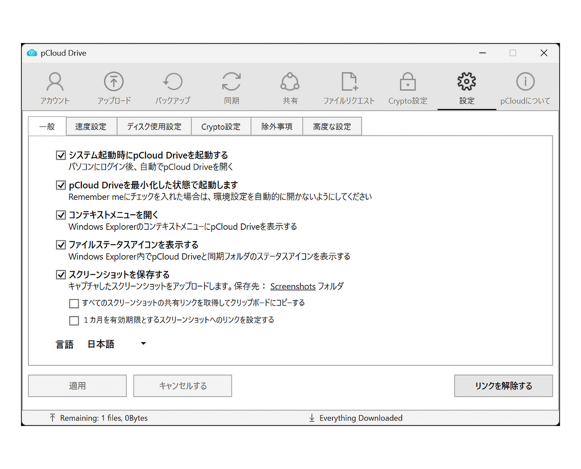The width and height of the screenshot is (581, 469).
Task: Open the 同期 (Sync) section
Action: 231,88
